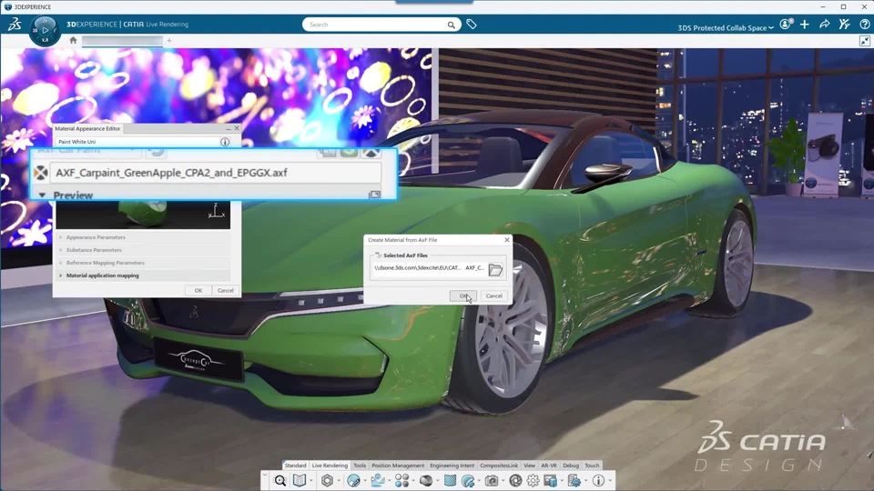Collapse the action bar chevron

point(265,475)
